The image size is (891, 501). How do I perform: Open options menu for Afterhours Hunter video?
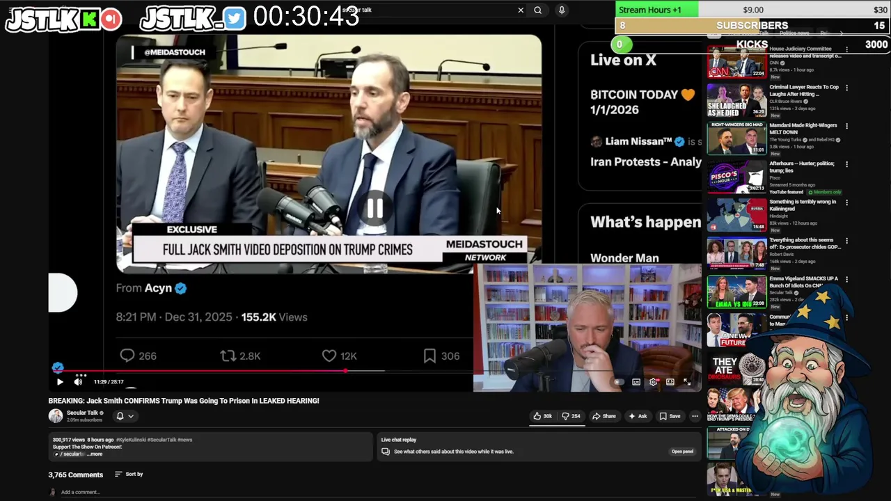(x=846, y=164)
